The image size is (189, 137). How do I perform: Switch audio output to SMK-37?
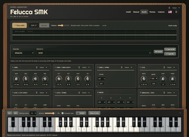[x=34, y=25]
